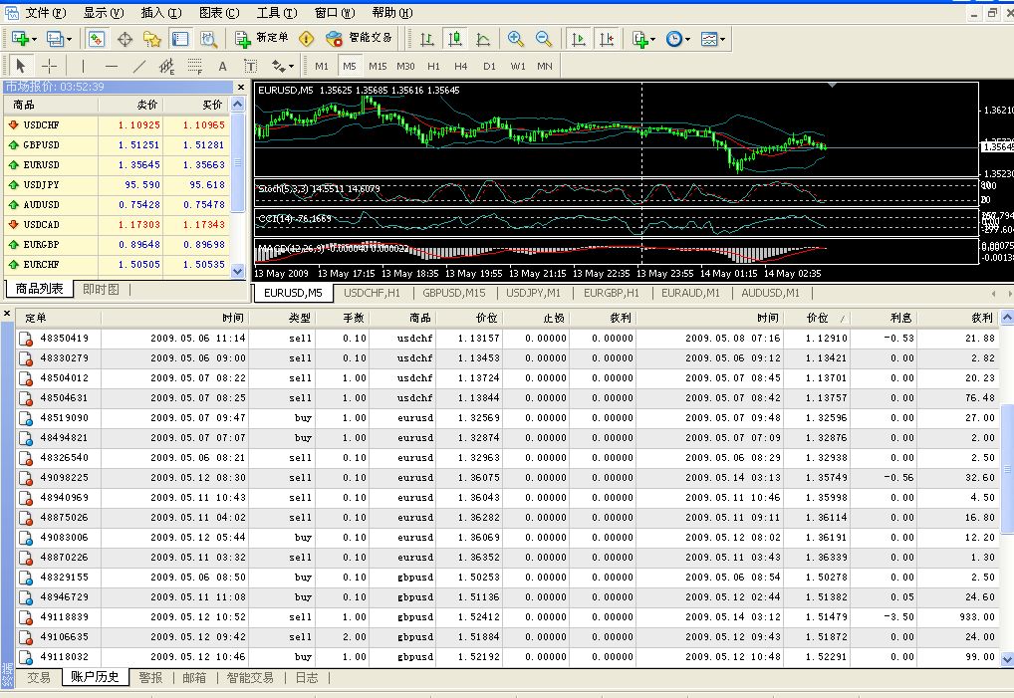Zoom out on the chart

pos(544,39)
